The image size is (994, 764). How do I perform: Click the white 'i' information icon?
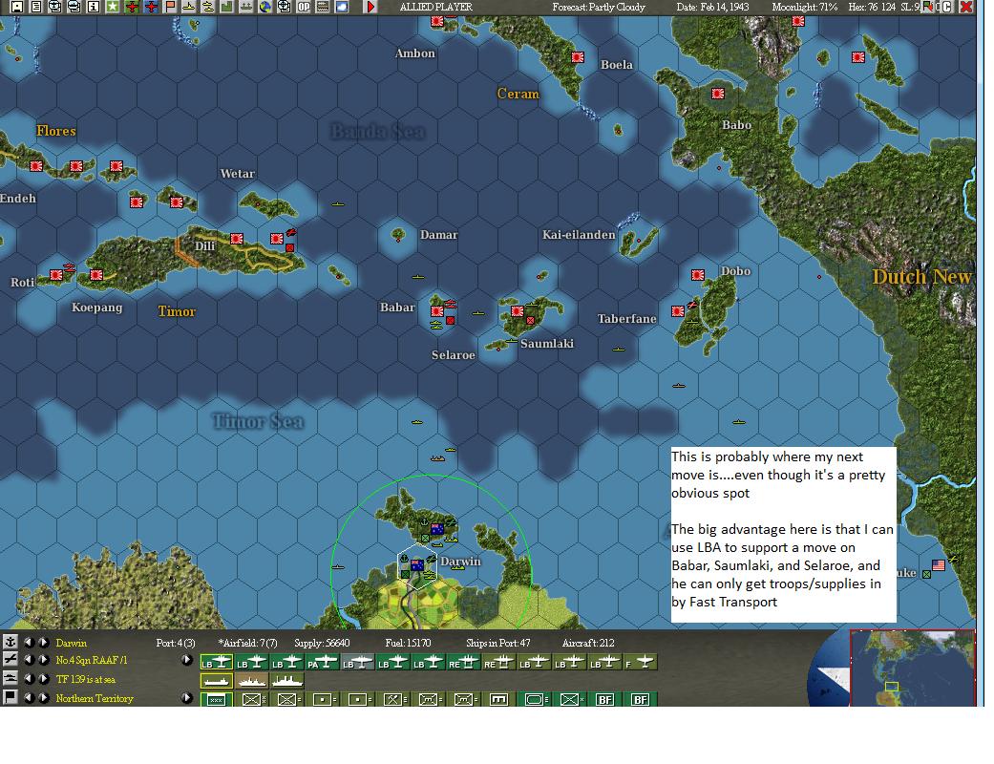pos(94,7)
